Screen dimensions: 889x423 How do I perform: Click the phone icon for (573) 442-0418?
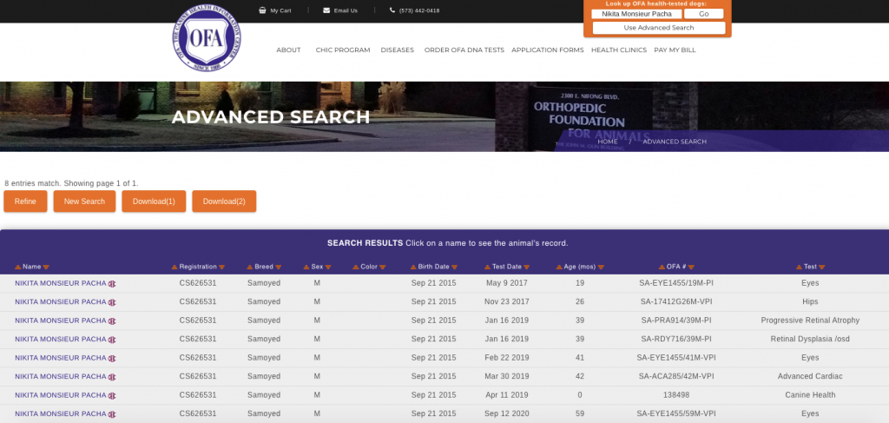[392, 10]
